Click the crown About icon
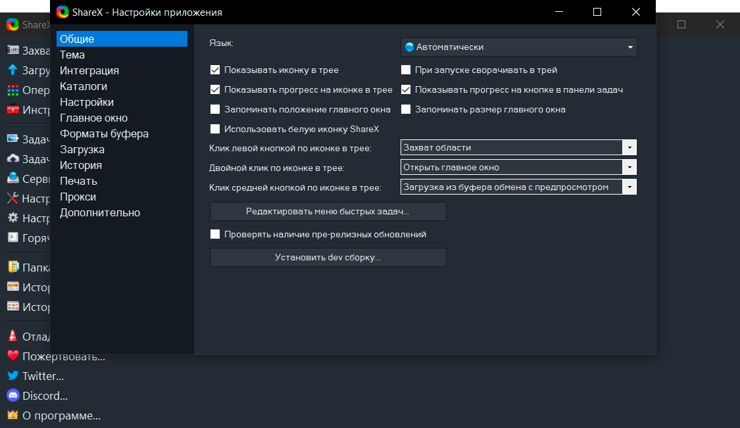The image size is (740, 428). click(13, 415)
